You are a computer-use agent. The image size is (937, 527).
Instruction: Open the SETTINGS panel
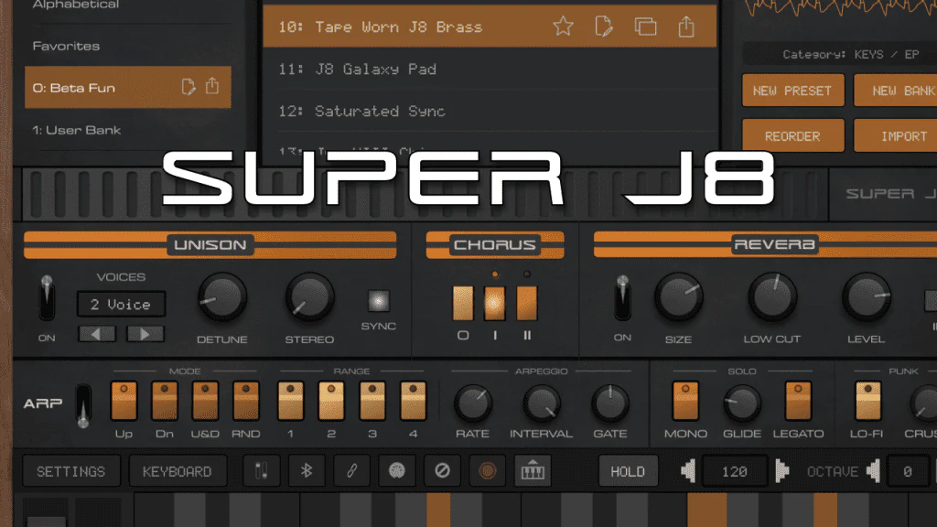coord(71,471)
